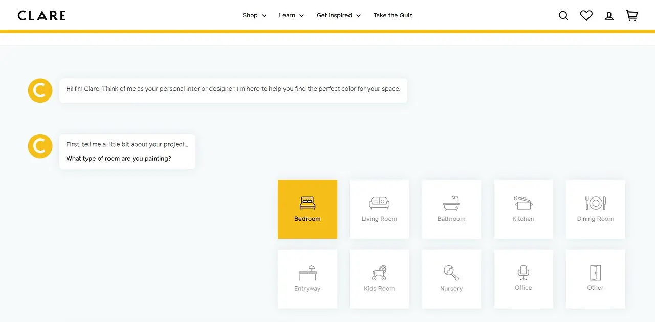Image resolution: width=655 pixels, height=322 pixels.
Task: Select the Other room tile
Action: (596, 279)
